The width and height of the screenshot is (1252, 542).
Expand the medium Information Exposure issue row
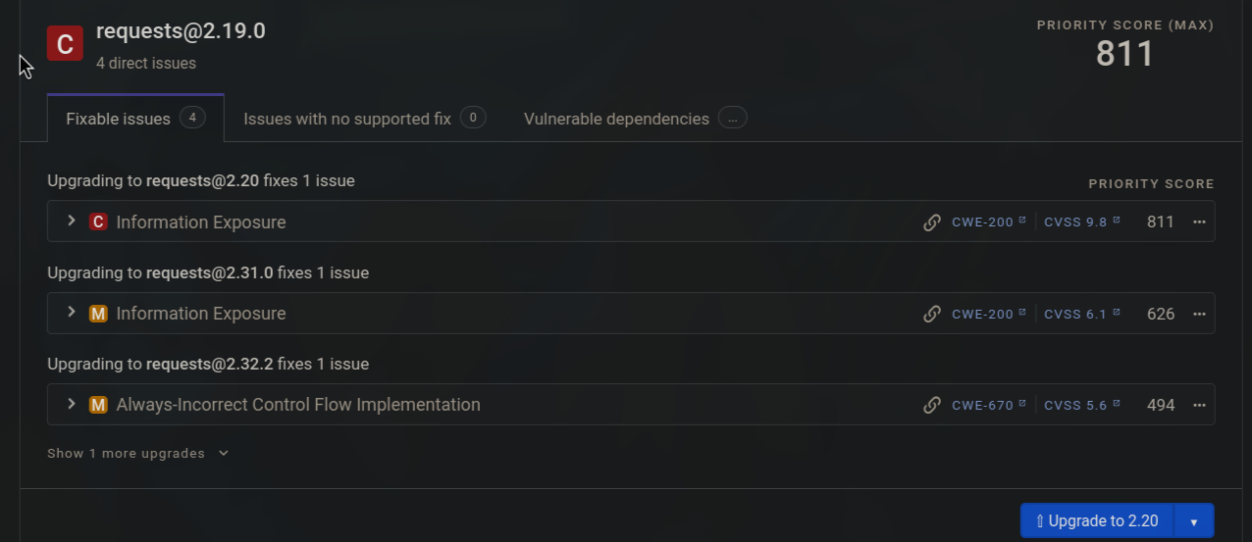pyautogui.click(x=71, y=313)
